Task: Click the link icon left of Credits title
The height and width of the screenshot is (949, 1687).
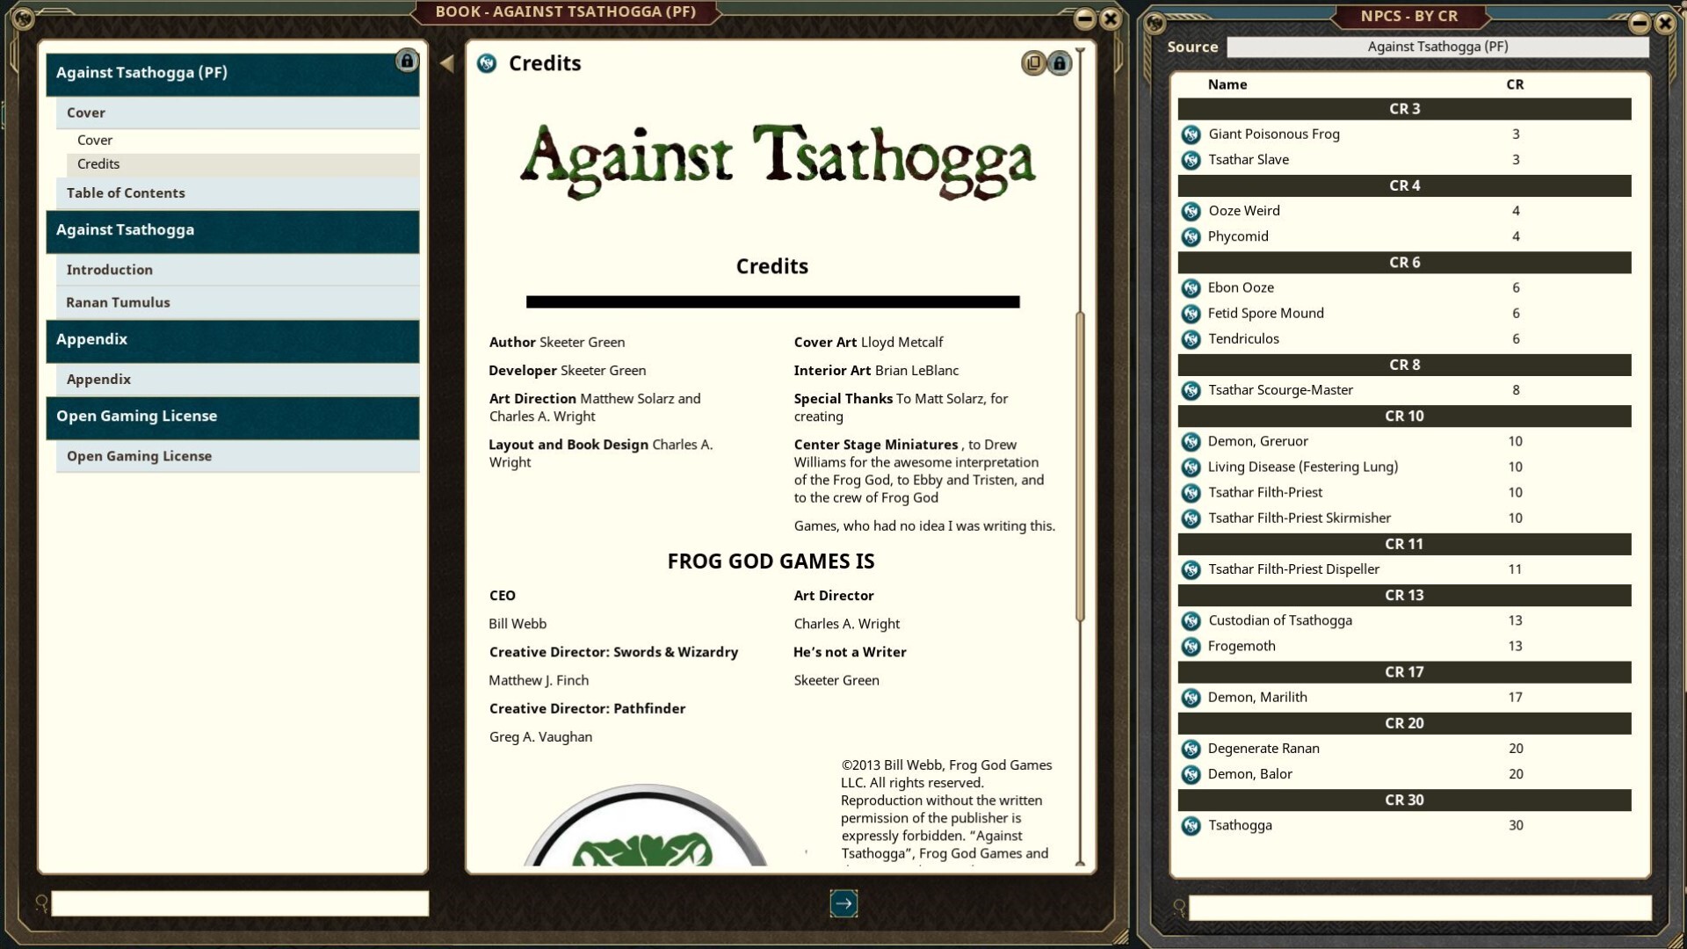Action: pyautogui.click(x=487, y=63)
